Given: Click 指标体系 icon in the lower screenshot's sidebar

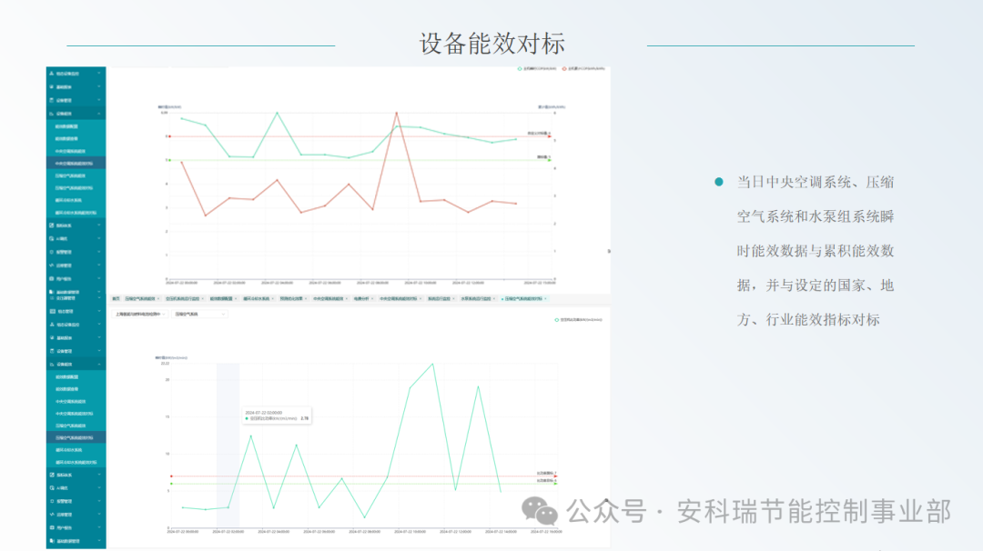Looking at the screenshot, I should tap(52, 475).
